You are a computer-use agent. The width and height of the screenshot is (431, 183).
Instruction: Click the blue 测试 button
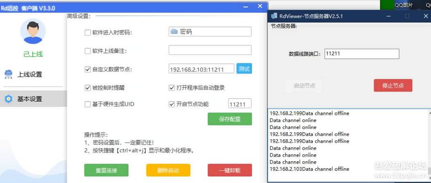point(244,69)
